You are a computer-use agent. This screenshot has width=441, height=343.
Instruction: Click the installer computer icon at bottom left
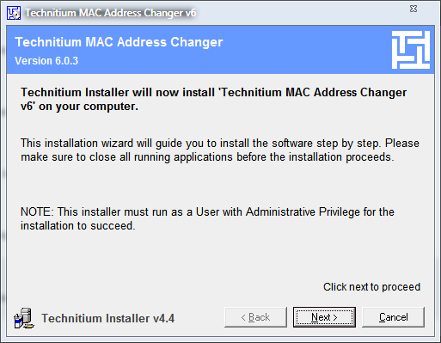[24, 318]
